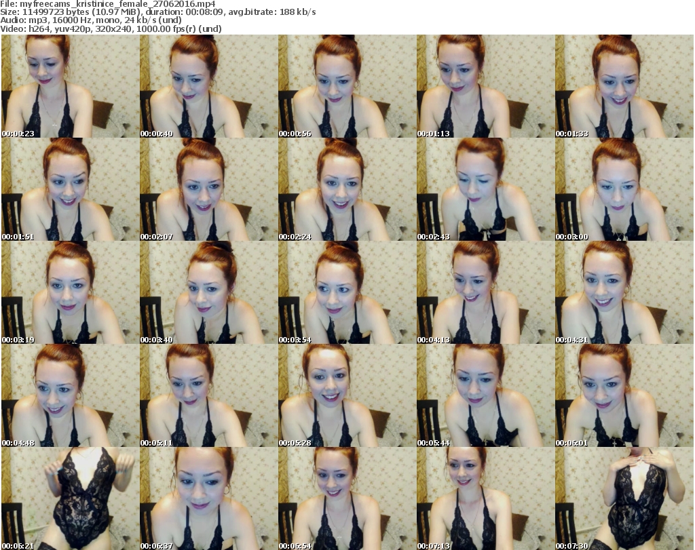Choose the thumbnail marked 00:05:28
695x550 pixels.
347,395
